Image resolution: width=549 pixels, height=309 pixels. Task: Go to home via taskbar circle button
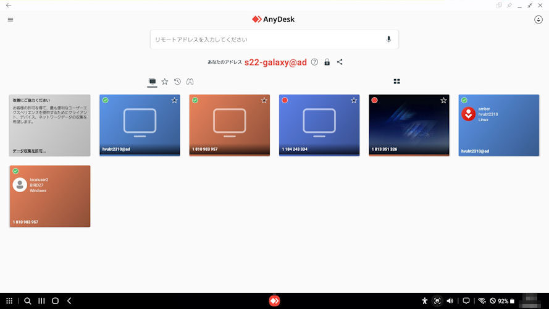56,301
